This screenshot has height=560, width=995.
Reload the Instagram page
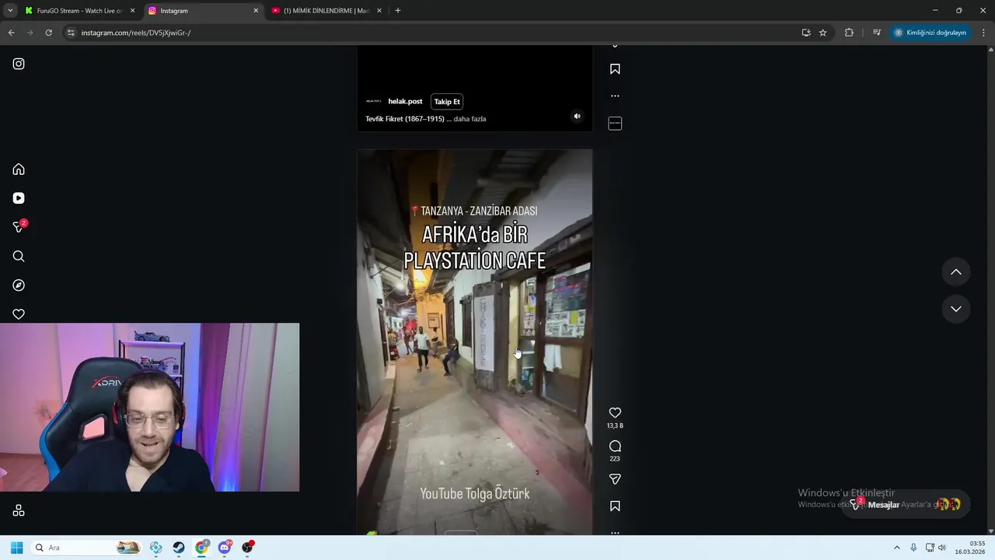pos(48,33)
